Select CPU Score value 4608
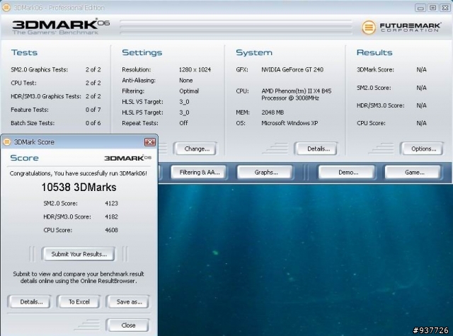The image size is (453, 336). click(x=111, y=230)
